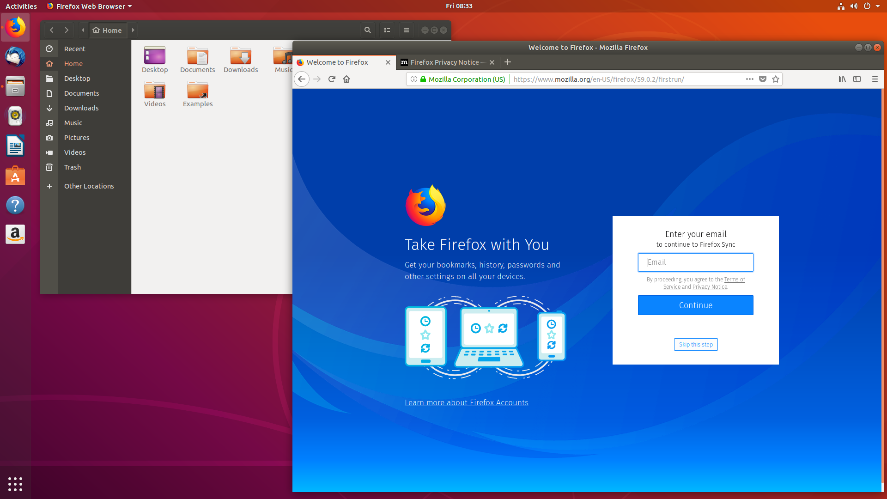Select Desktop in Files sidebar

pyautogui.click(x=85, y=79)
